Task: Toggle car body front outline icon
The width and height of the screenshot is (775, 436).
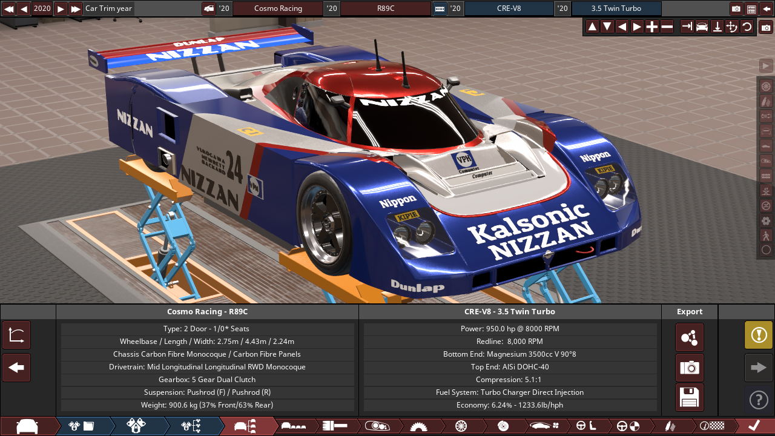Action: tap(766, 131)
